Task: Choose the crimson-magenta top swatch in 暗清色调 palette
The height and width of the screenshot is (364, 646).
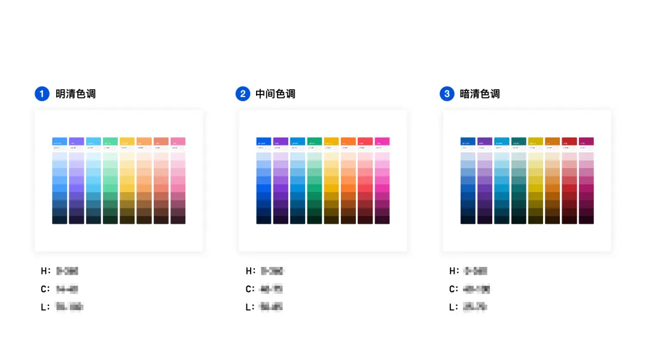Action: 586,141
